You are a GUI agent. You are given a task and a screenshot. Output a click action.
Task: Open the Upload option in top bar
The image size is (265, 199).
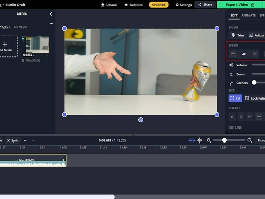pyautogui.click(x=109, y=5)
